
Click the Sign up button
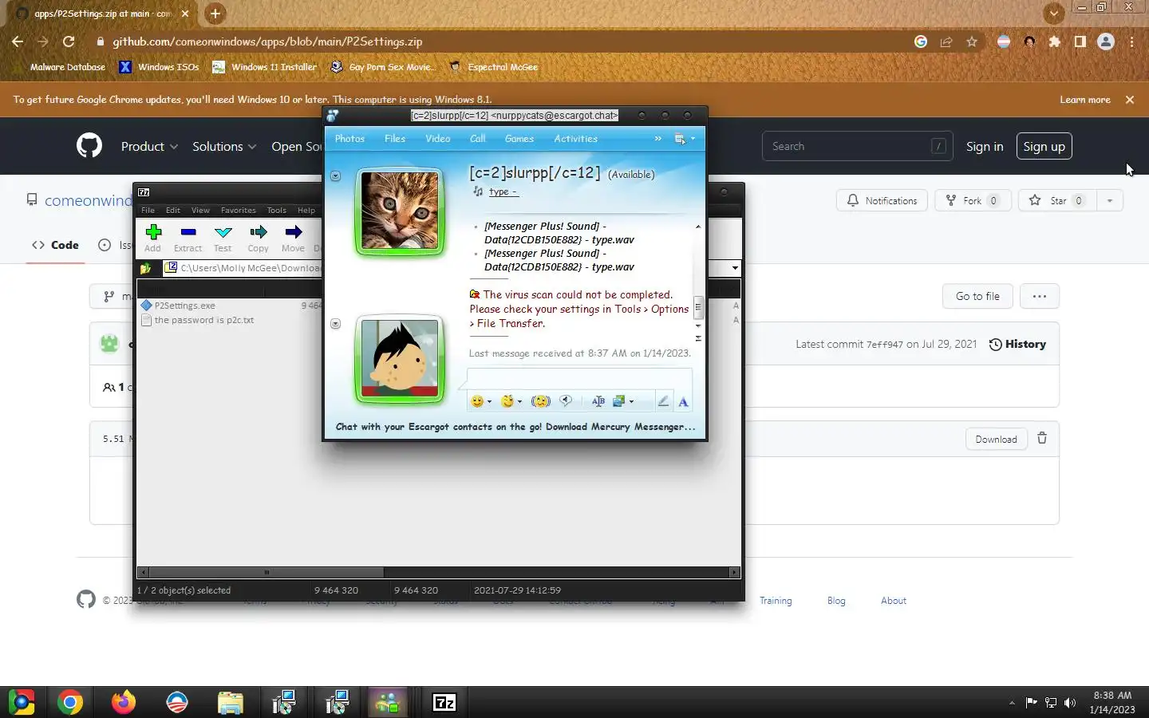(x=1044, y=146)
